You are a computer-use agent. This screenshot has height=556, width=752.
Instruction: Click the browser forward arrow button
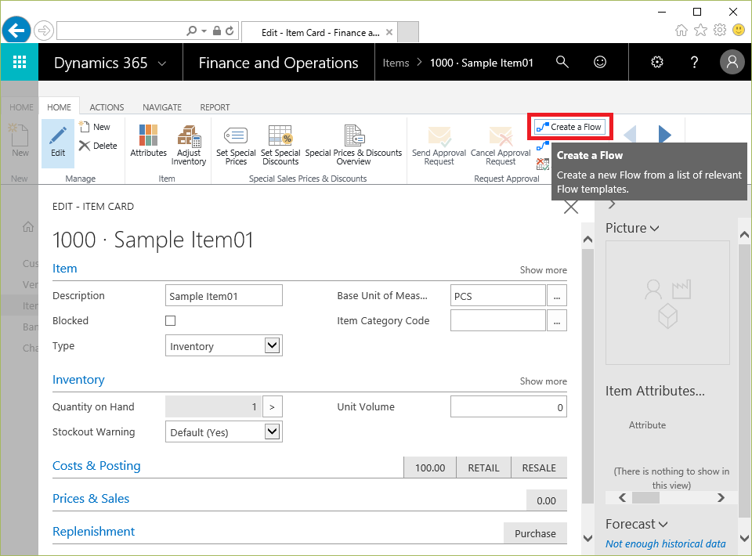tap(44, 31)
